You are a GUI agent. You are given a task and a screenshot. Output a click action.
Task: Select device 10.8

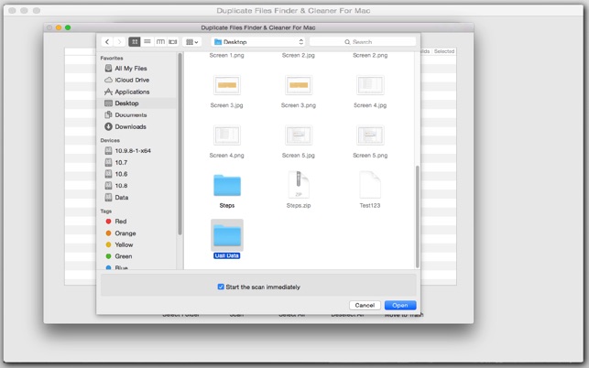tap(121, 186)
